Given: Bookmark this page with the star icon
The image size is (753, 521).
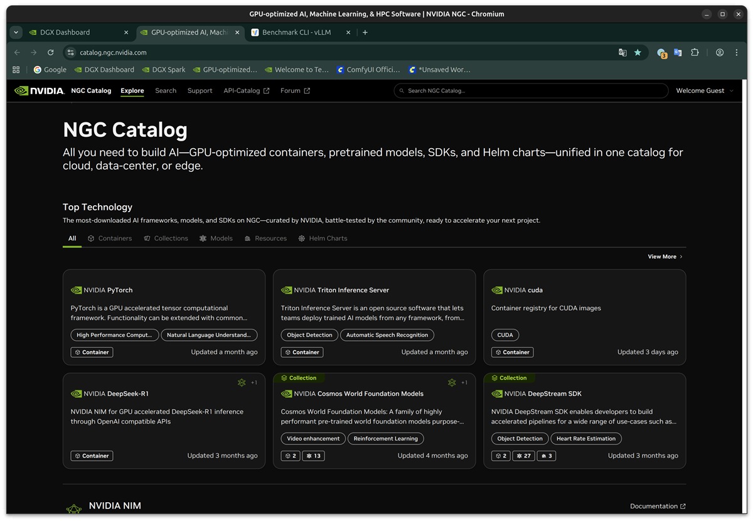Looking at the screenshot, I should [638, 53].
